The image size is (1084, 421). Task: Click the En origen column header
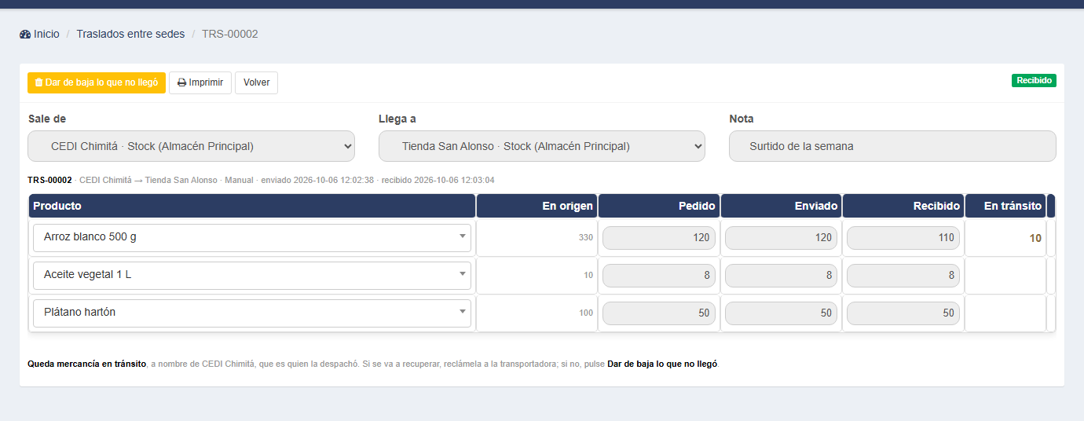[x=537, y=206]
